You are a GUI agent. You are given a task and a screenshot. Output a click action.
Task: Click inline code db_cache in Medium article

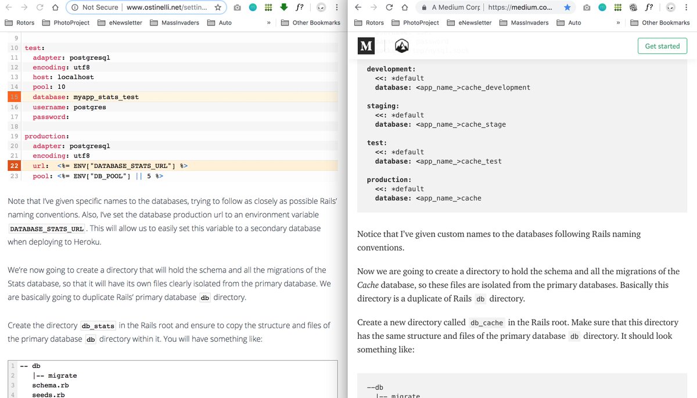[487, 322]
